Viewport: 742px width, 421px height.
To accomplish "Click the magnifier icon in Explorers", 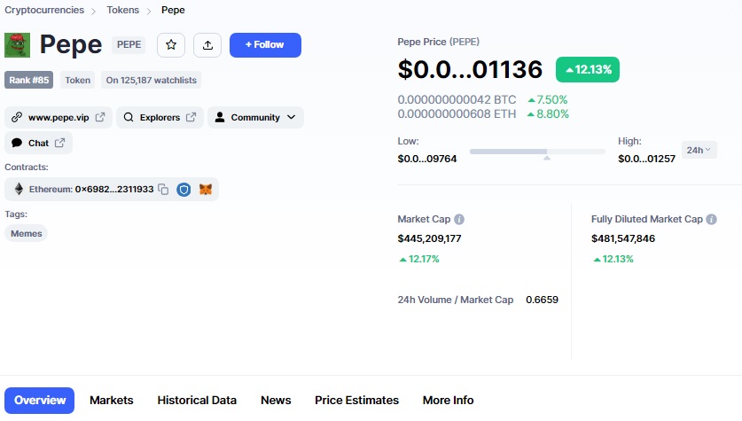I will [129, 117].
